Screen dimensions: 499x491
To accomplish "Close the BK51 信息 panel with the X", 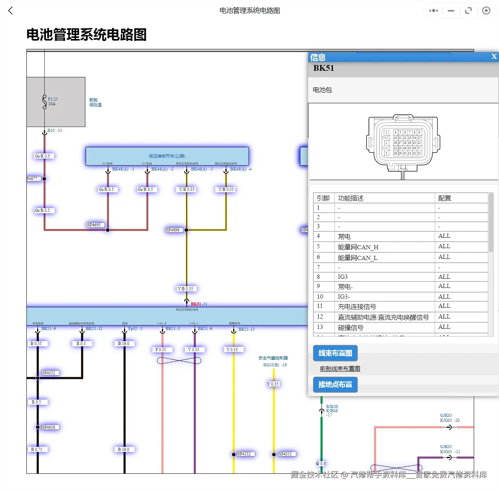I will pyautogui.click(x=494, y=57).
